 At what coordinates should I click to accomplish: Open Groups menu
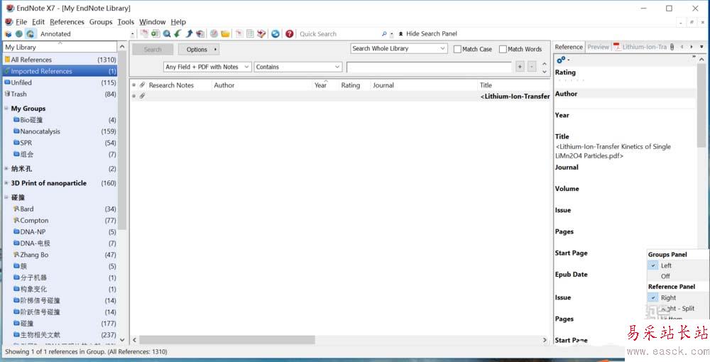click(x=101, y=22)
